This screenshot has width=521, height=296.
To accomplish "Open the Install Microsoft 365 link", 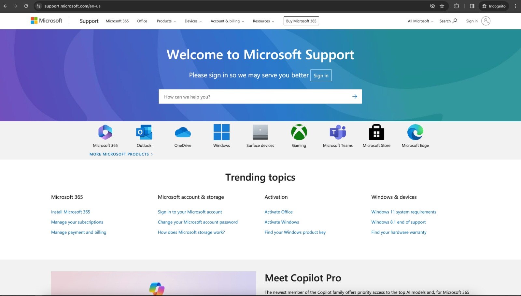I will (x=71, y=212).
